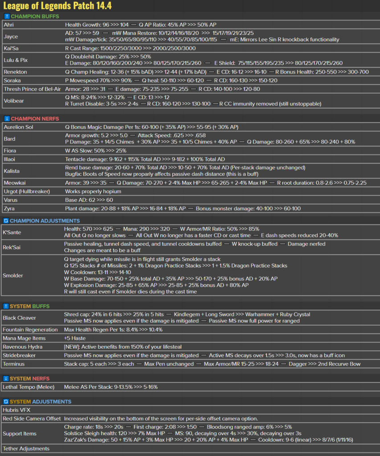Viewport: 380px width, 456px height.
Task: Click the down-arrow icon beside Champion Nerfs
Action: click(x=7, y=118)
